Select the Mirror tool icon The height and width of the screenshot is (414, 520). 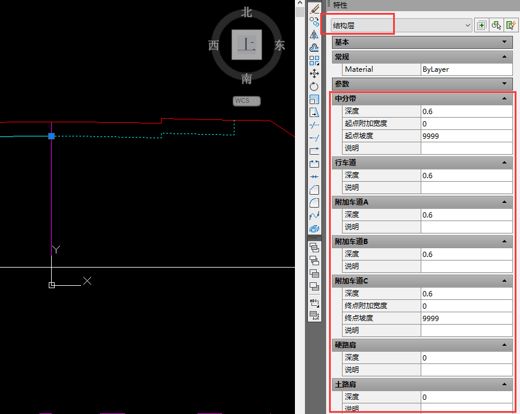314,35
